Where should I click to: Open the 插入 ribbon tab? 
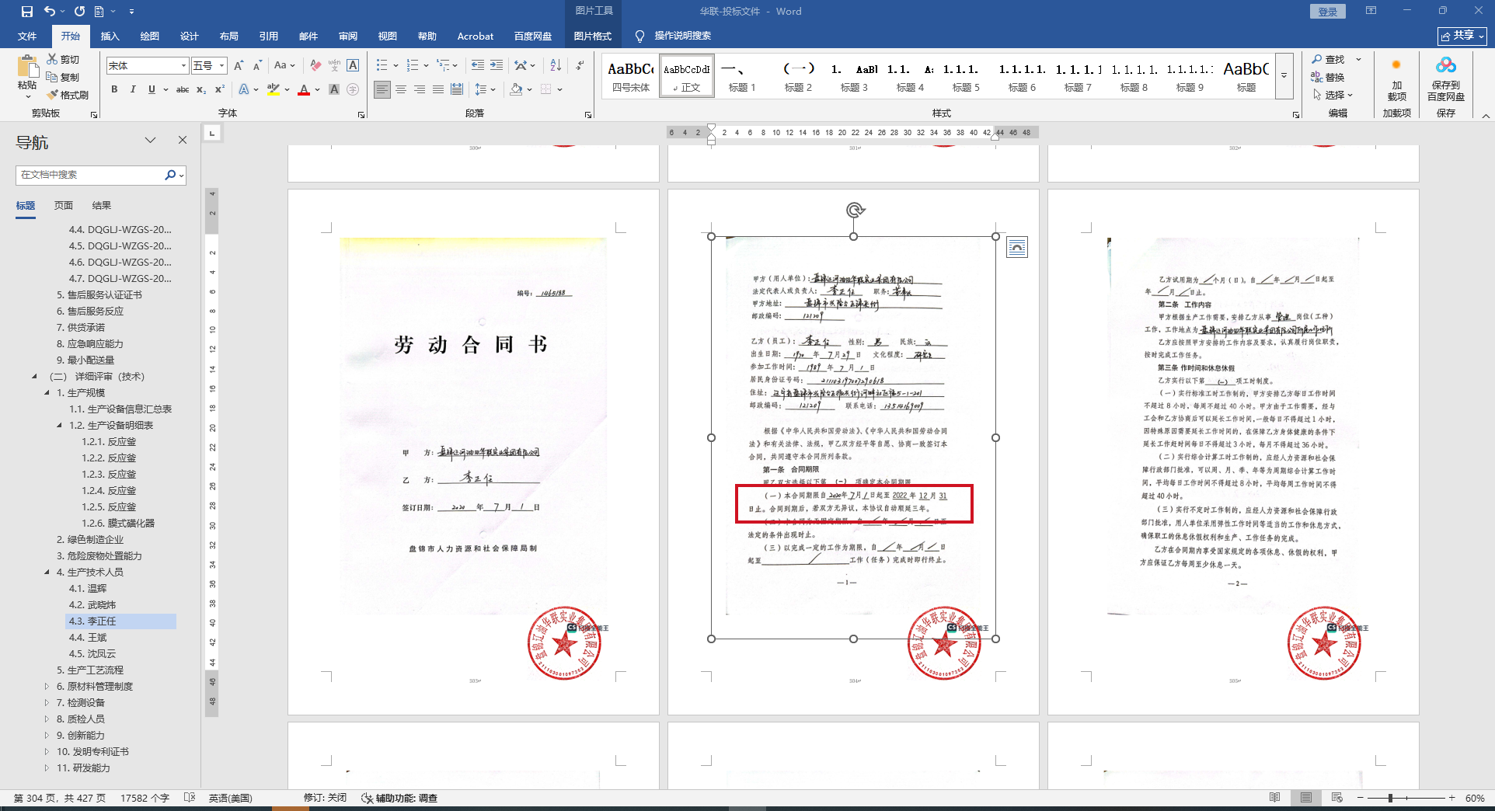click(x=110, y=36)
